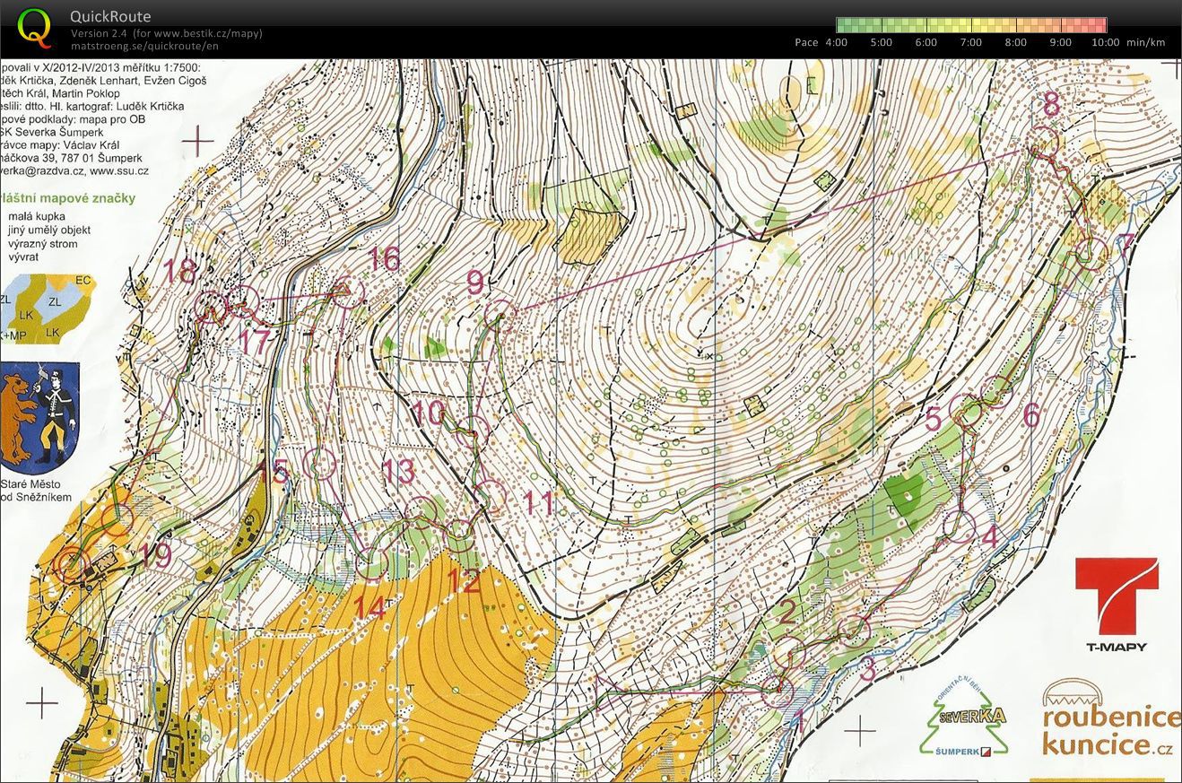The height and width of the screenshot is (783, 1182).
Task: Click the red T-MAPY logo
Action: [1117, 604]
